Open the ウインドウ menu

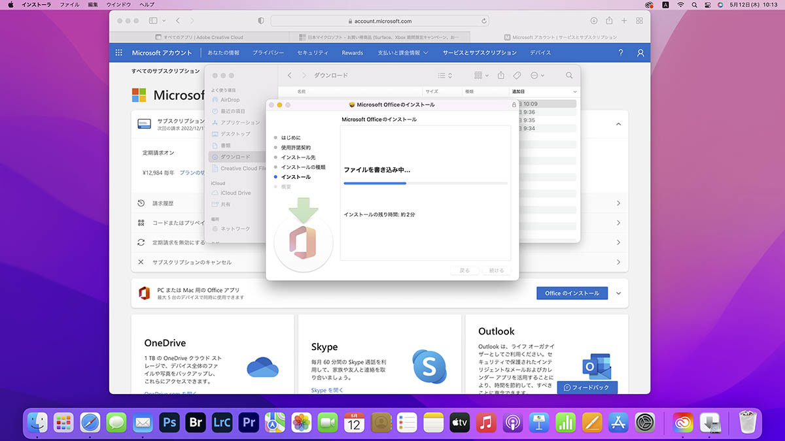pos(118,5)
